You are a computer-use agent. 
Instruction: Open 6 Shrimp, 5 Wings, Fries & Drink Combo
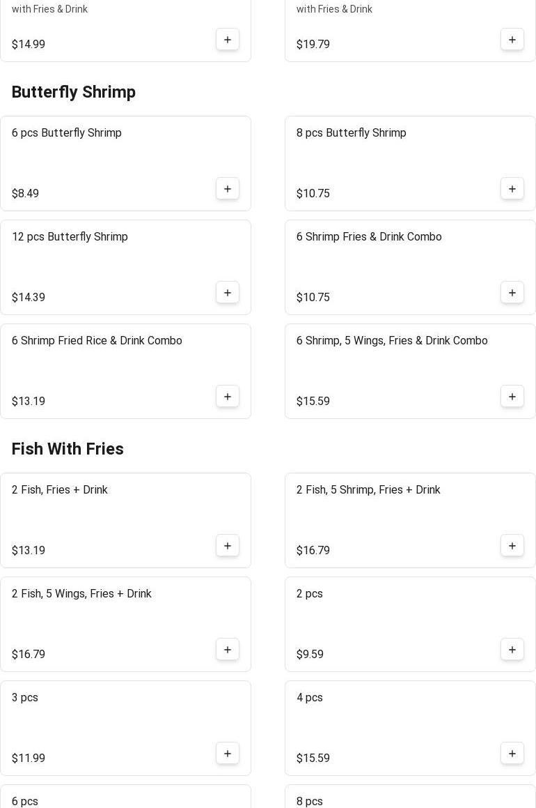point(392,341)
